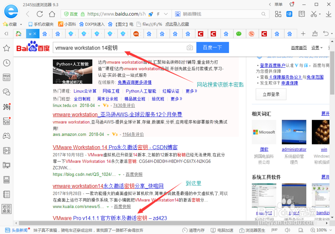Open the CSDN永久激活密钥 result

pos(115,147)
